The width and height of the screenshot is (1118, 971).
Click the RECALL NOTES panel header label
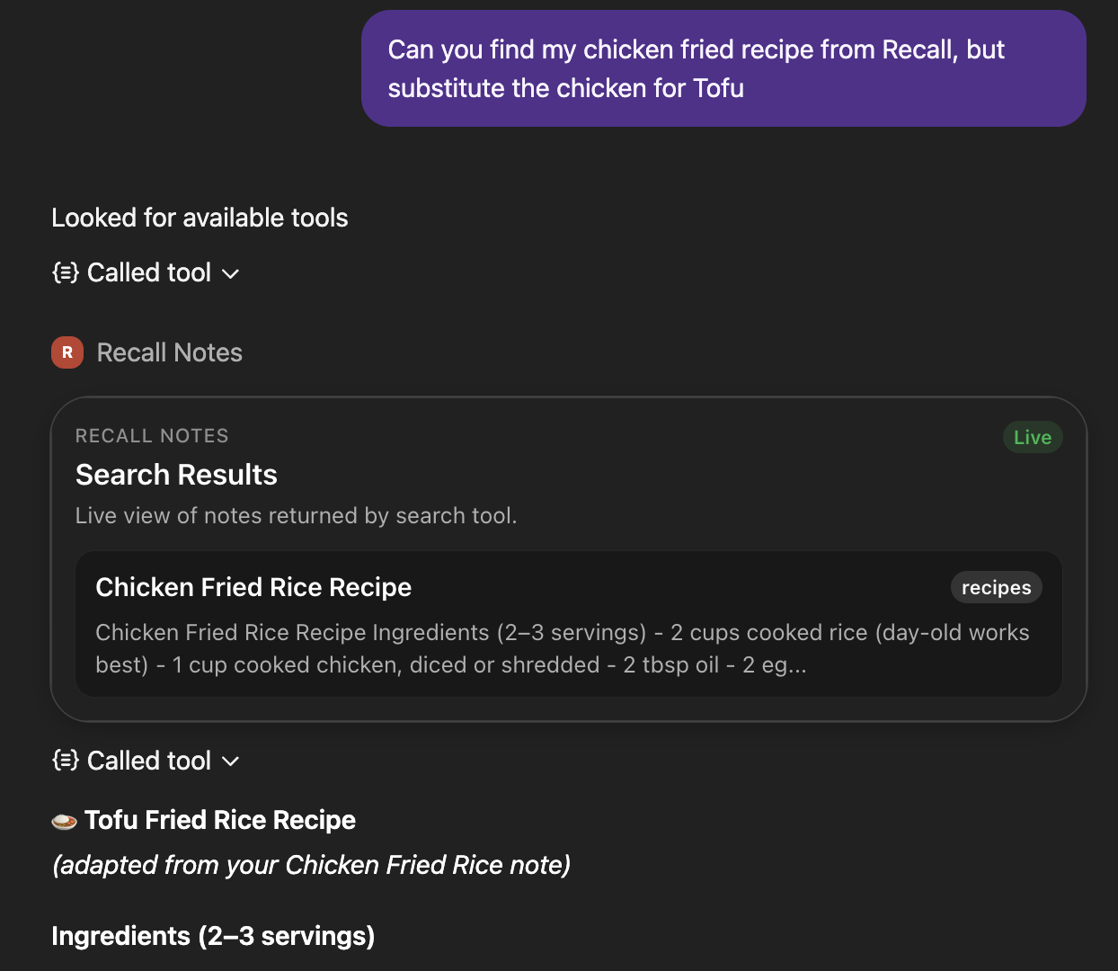coord(151,435)
